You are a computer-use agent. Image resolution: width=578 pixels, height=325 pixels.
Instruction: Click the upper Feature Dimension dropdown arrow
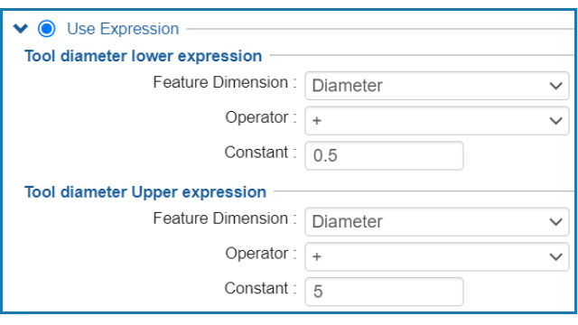pos(555,222)
